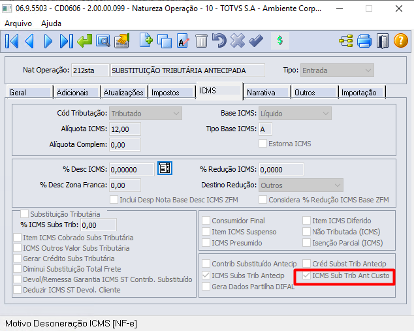Open the Tipo dropdown showing Entrada
Image resolution: width=414 pixels, height=331 pixels.
tap(337, 71)
